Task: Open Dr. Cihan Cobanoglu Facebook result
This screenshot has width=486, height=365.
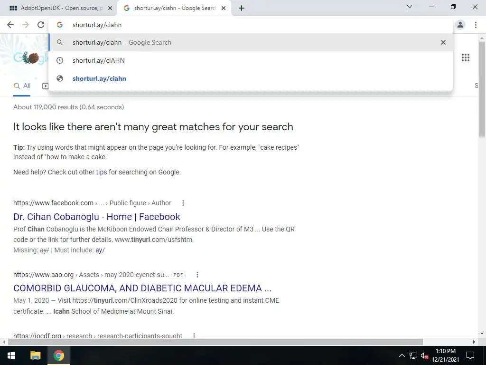Action: pos(97,217)
